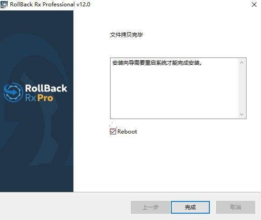Screen dimensions: 261x220
Task: Click the disabled 上一步 (Back) button
Action: [150, 207]
